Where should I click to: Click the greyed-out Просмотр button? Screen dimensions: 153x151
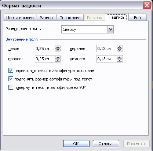click(136, 144)
